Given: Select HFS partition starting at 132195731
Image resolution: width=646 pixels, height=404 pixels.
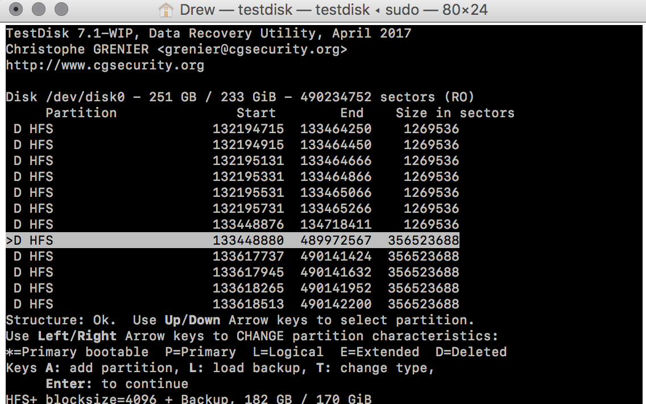Looking at the screenshot, I should click(233, 209).
